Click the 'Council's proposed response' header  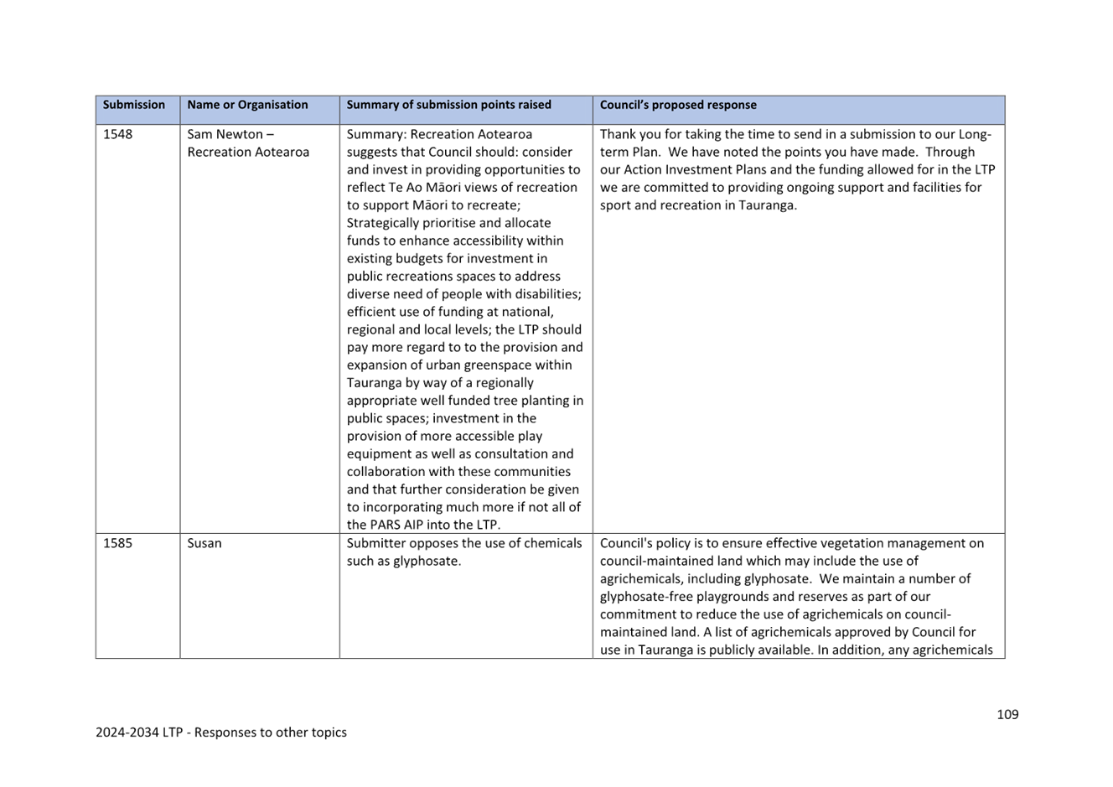click(x=678, y=106)
